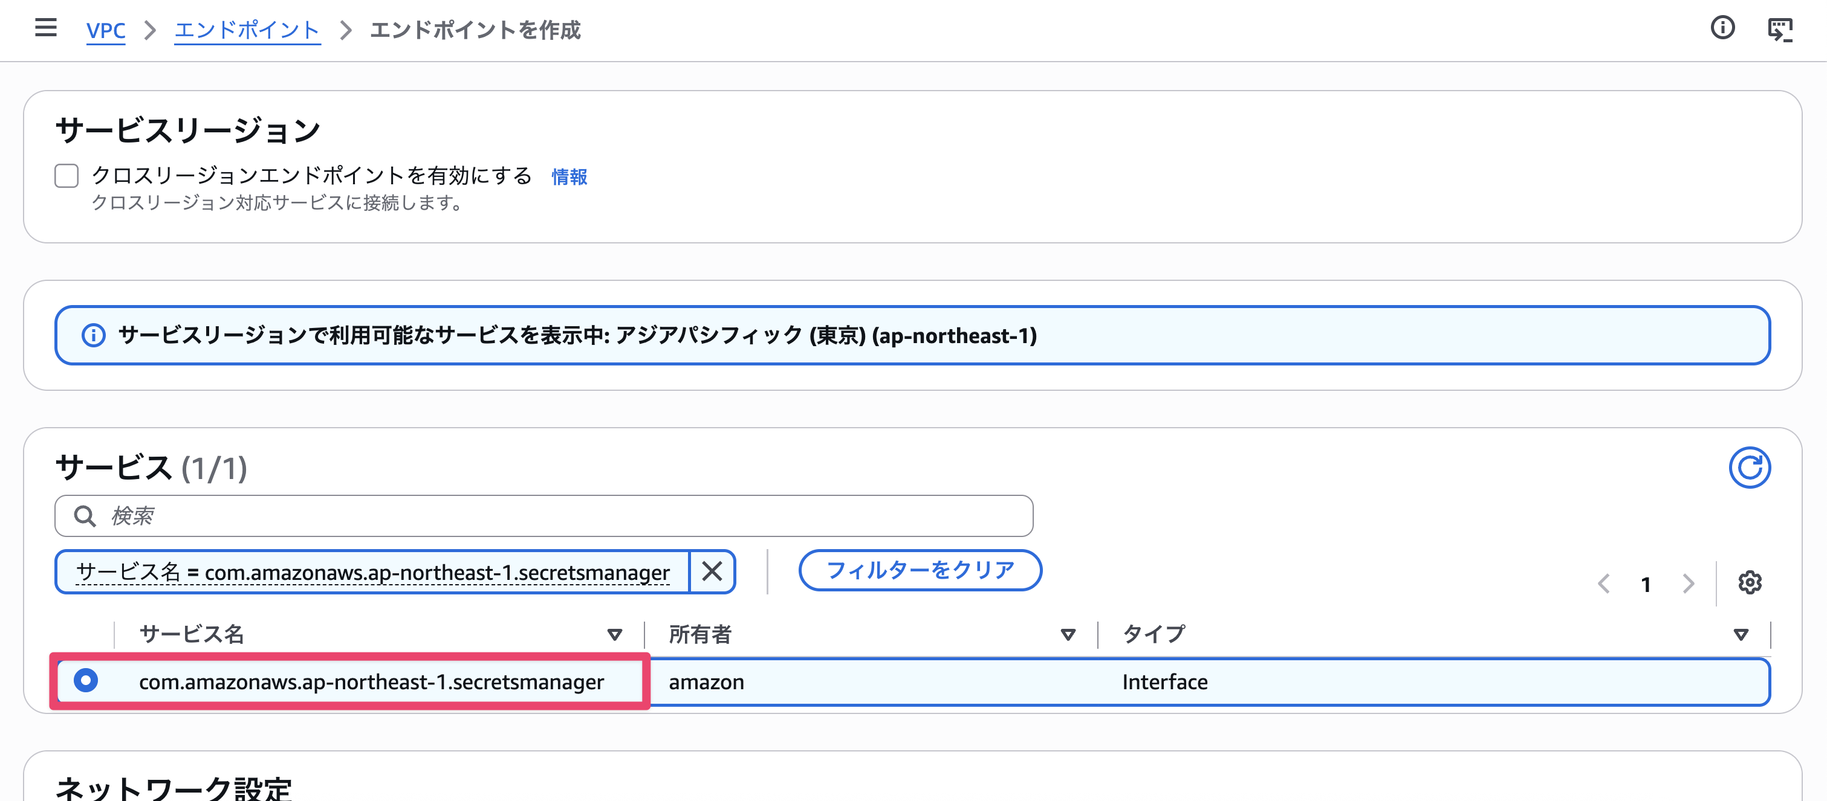The height and width of the screenshot is (801, 1827).
Task: Focus the services search field
Action: [544, 516]
